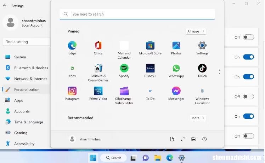The height and width of the screenshot is (163, 265).
Task: Launch the Messenger app
Action: pyautogui.click(x=176, y=94)
